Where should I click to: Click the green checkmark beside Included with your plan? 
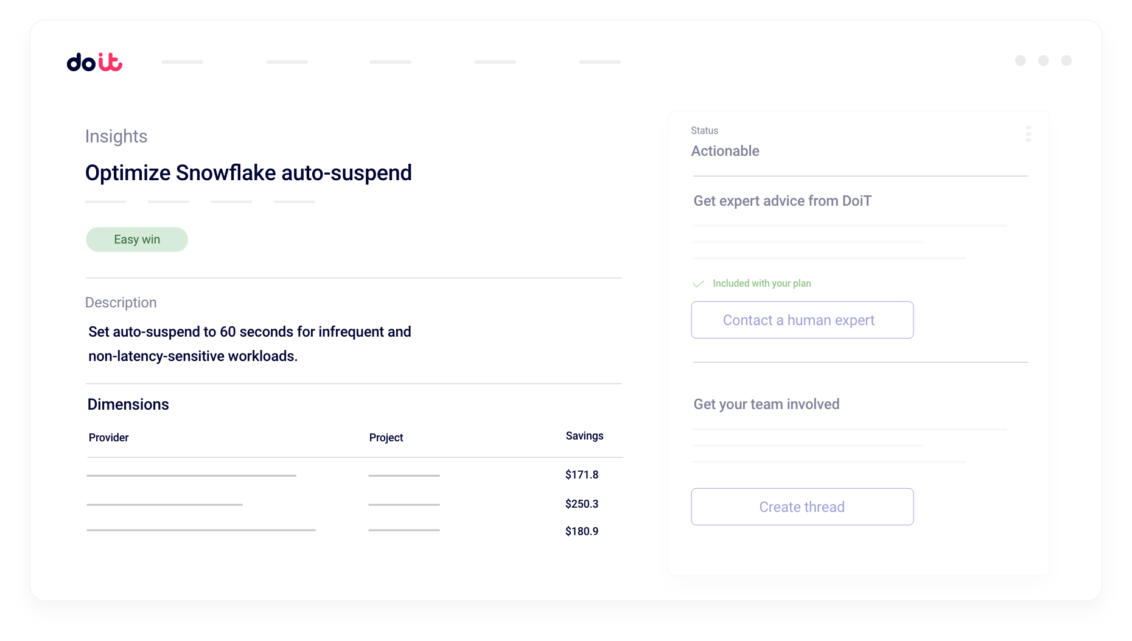point(698,284)
